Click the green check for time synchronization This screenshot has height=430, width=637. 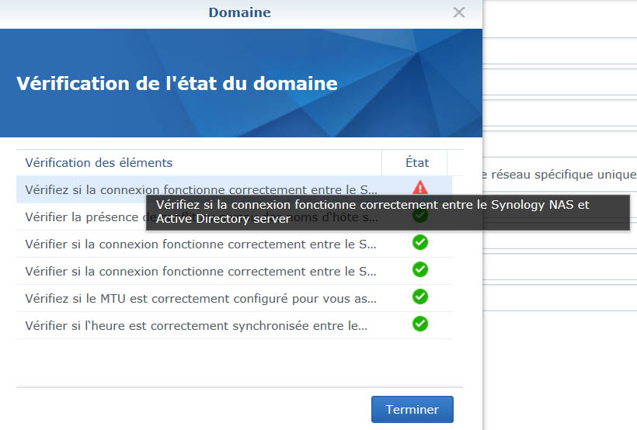click(x=420, y=324)
